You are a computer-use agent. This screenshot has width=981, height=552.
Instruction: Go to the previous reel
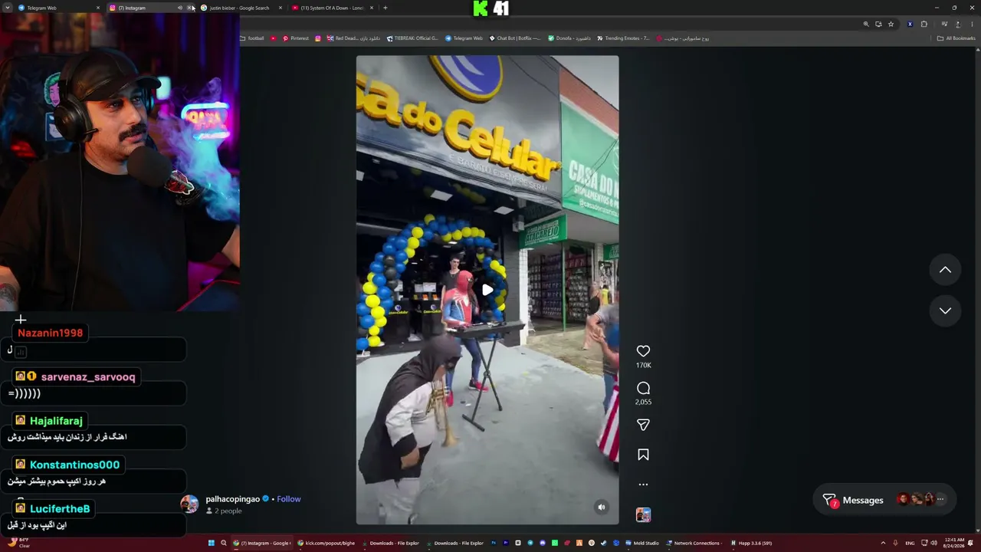945,270
